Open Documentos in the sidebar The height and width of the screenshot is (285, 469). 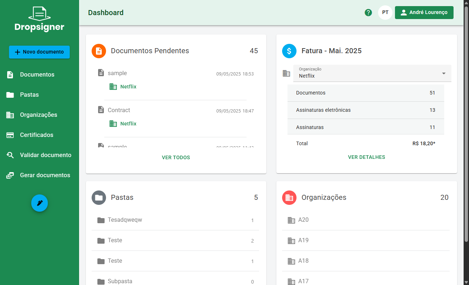coord(40,75)
